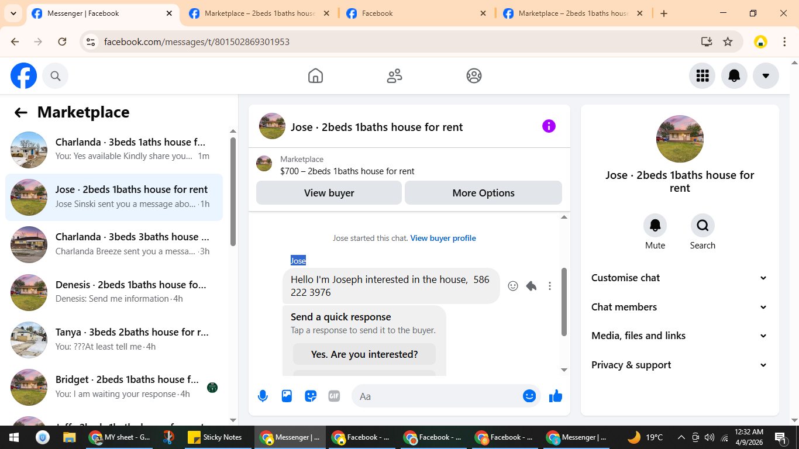Choose a sticker with the sticker icon
The image size is (799, 449).
[x=311, y=396]
